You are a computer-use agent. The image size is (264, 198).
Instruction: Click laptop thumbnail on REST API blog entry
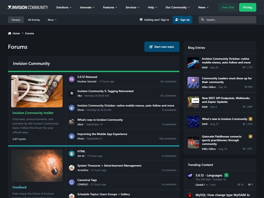(193, 102)
